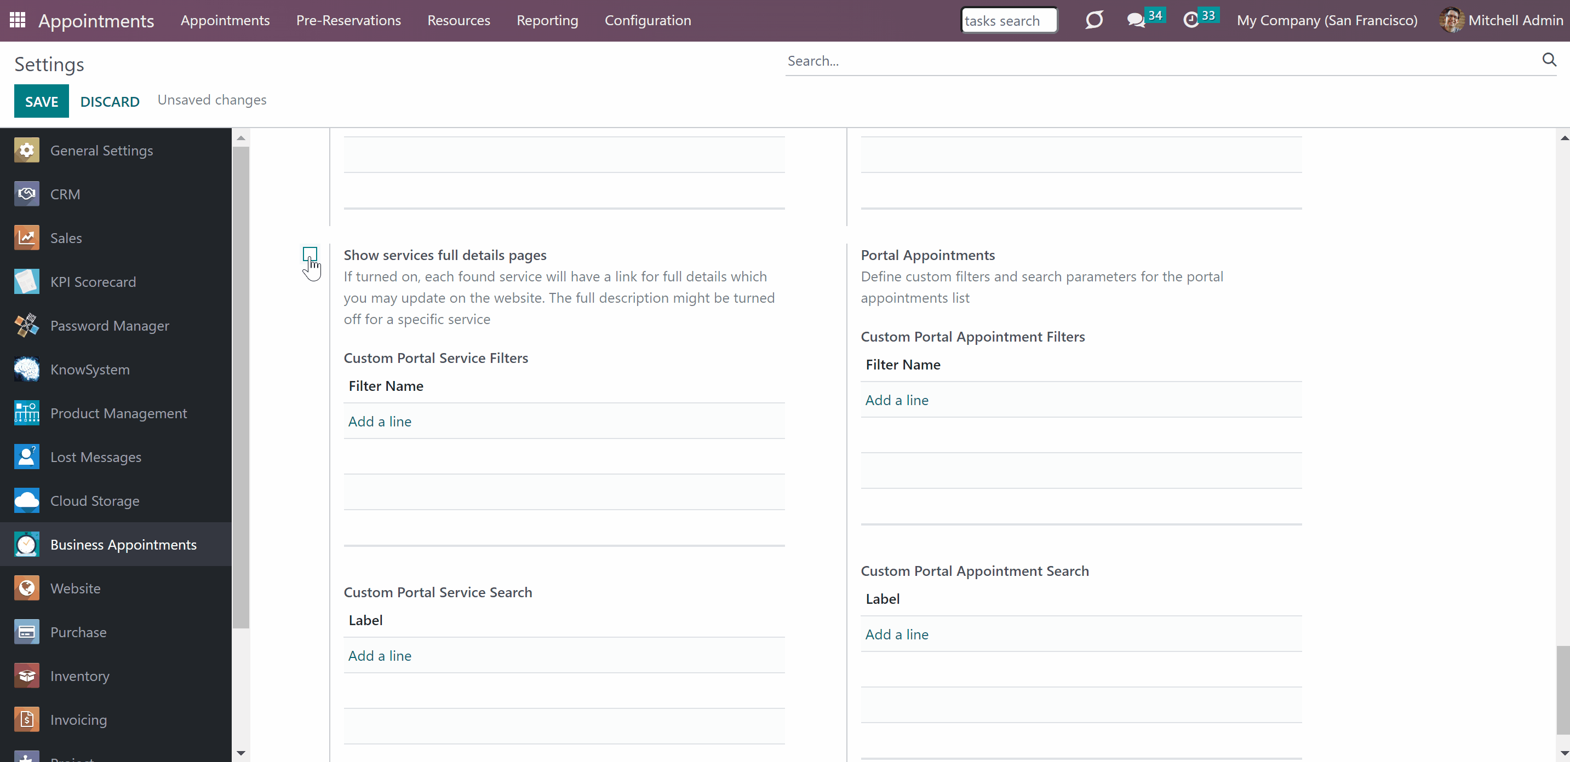The image size is (1570, 762).
Task: Open the Reporting menu
Action: (x=547, y=20)
